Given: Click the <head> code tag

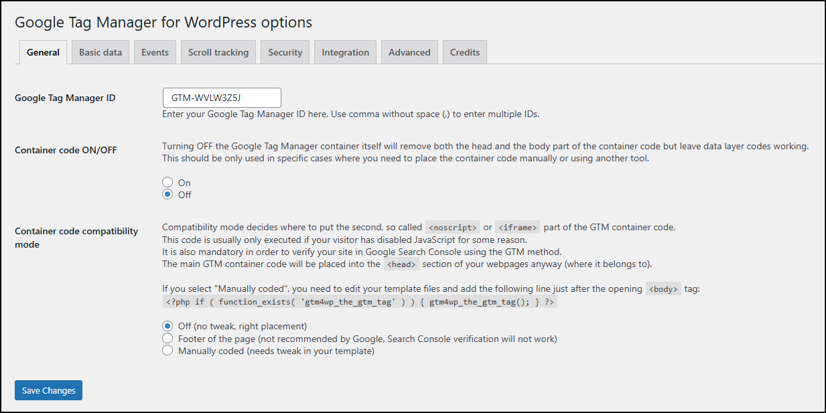Looking at the screenshot, I should point(402,264).
